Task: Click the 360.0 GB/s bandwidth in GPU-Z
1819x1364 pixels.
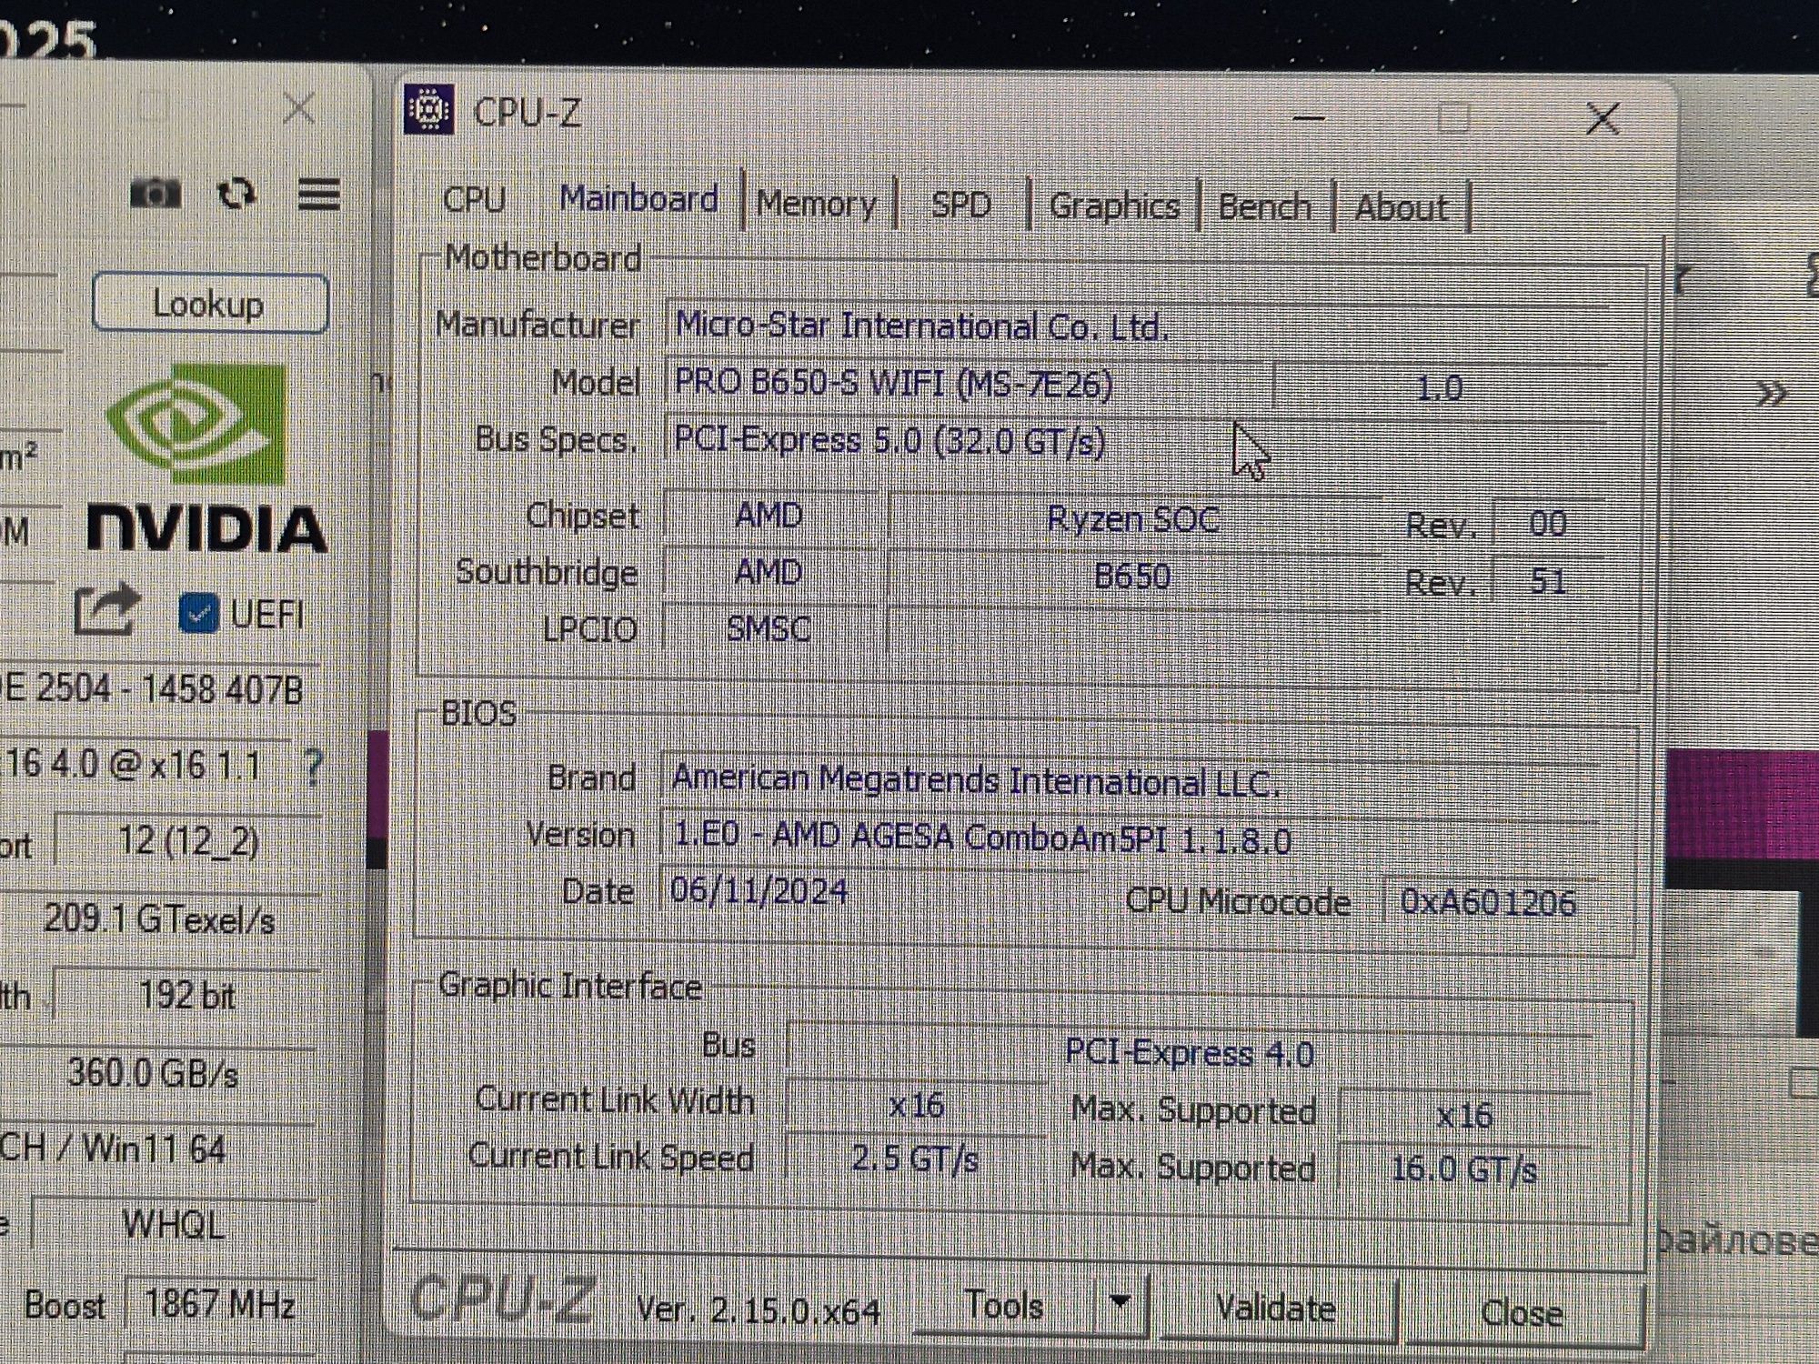Action: [x=155, y=1074]
